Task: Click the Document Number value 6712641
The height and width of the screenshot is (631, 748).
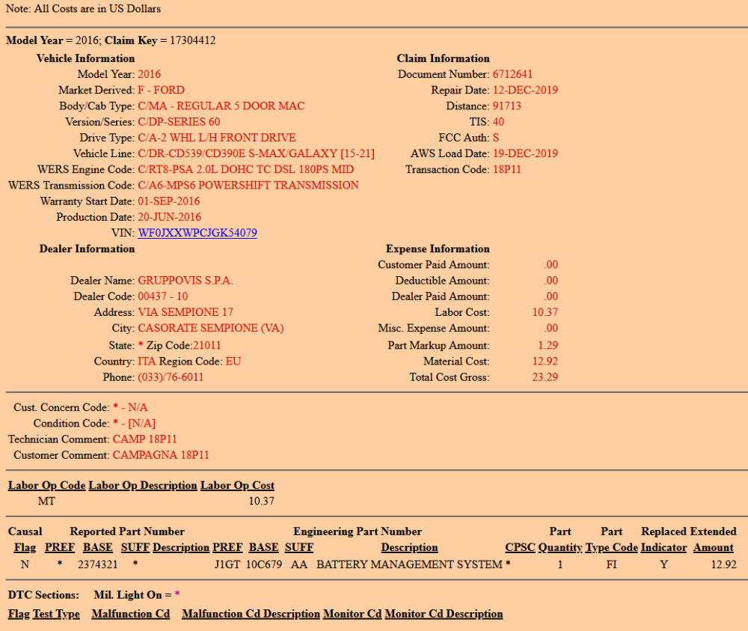Action: (512, 74)
